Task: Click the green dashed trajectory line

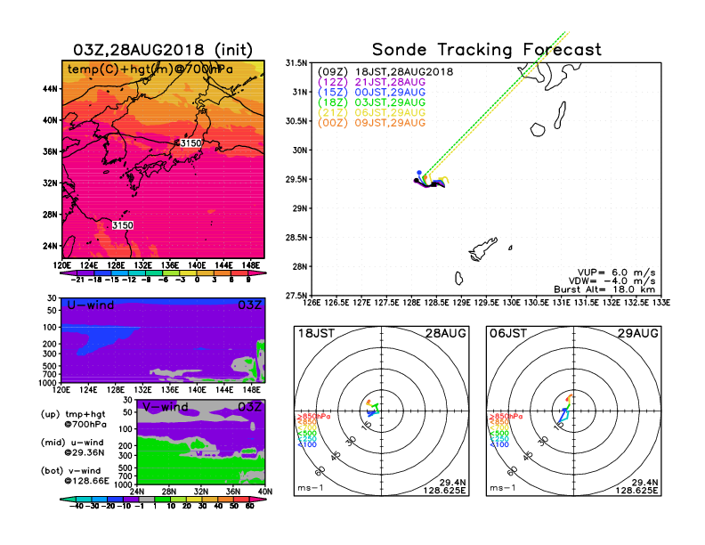Action: [494, 103]
